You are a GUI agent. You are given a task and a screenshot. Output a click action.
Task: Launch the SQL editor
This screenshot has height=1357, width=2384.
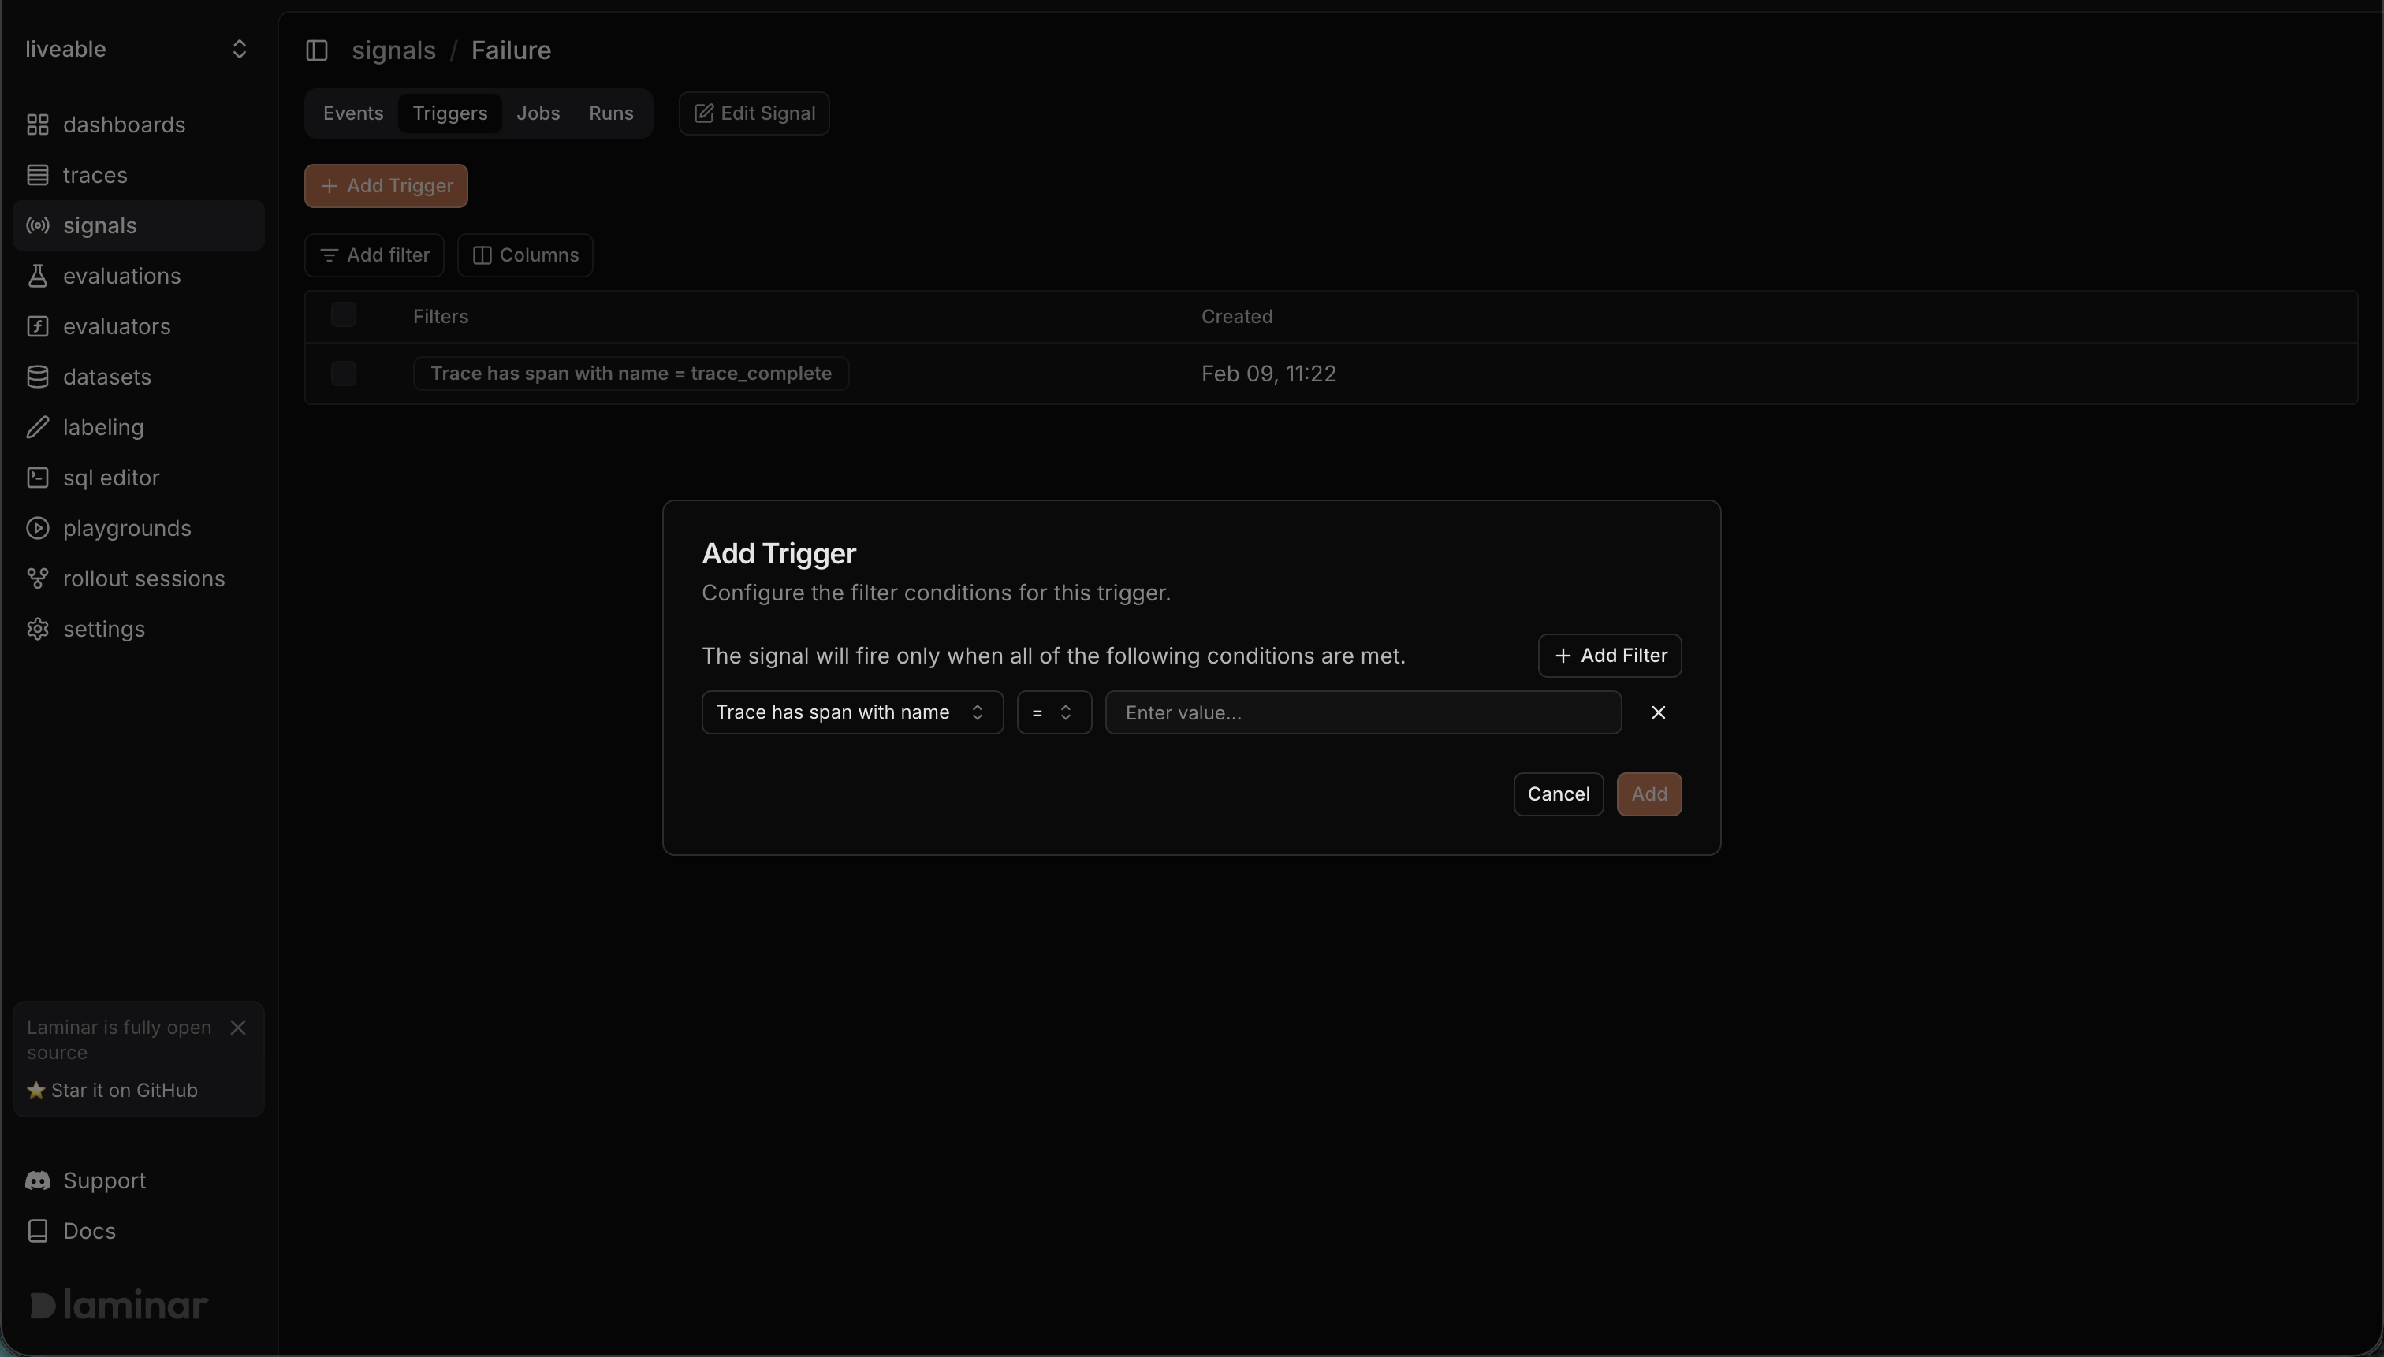[109, 478]
